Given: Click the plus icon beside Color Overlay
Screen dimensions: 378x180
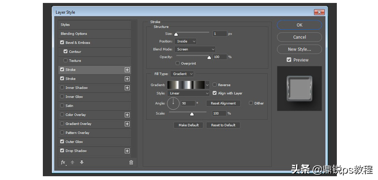Looking at the screenshot, I should click(x=127, y=115).
